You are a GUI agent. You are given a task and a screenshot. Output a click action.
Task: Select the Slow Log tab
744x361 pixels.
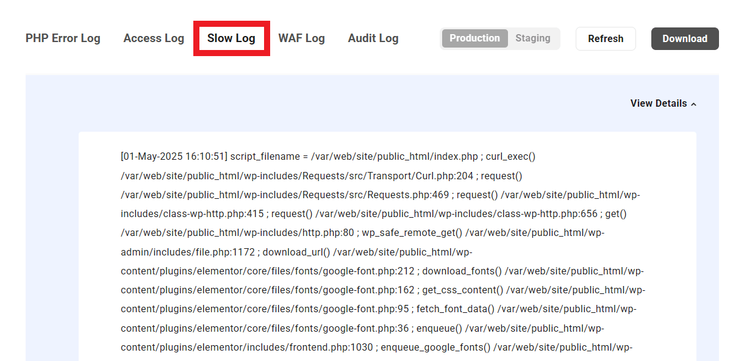point(231,38)
